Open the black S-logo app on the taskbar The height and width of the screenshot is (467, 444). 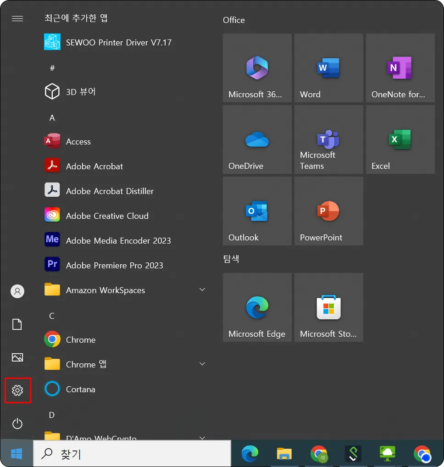pyautogui.click(x=353, y=454)
